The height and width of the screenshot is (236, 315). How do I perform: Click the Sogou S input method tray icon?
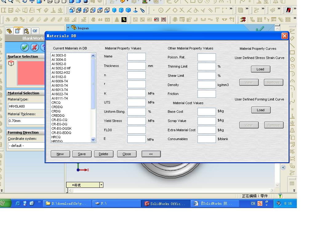[260, 203]
